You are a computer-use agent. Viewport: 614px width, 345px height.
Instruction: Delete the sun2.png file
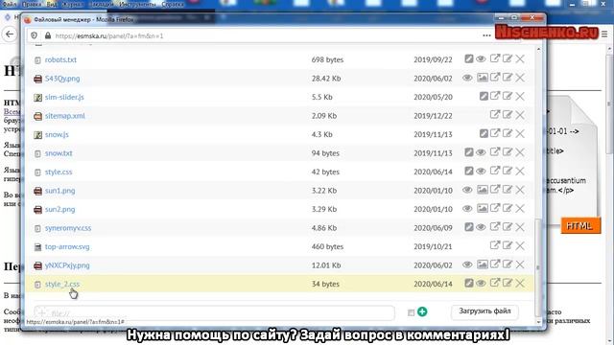[x=520, y=209]
